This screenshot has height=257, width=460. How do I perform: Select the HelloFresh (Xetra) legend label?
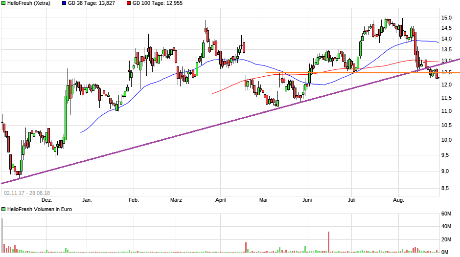coord(28,3)
